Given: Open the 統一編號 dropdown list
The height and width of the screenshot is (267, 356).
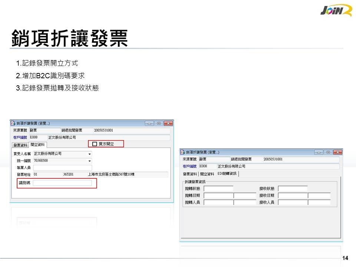Looking at the screenshot, I should [89, 161].
